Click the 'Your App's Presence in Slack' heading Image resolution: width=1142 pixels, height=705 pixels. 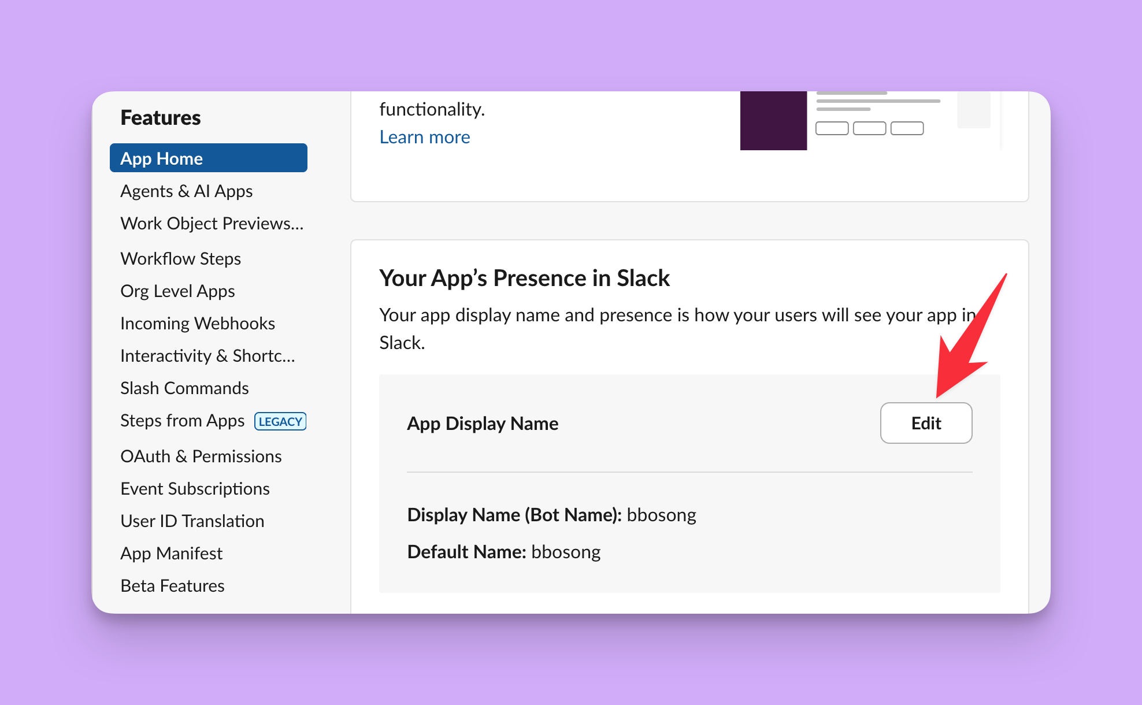(524, 278)
